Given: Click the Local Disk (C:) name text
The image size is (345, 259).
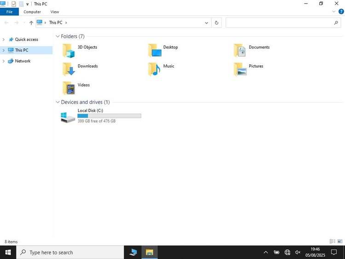Looking at the screenshot, I should click(x=91, y=110).
